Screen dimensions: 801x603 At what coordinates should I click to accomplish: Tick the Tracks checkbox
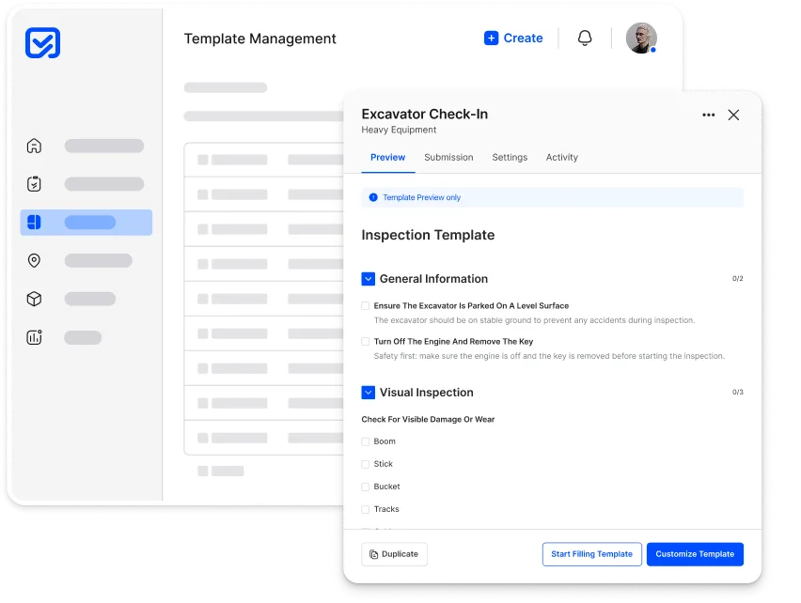tap(366, 510)
